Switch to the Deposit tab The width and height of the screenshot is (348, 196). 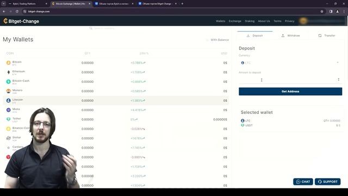[255, 35]
